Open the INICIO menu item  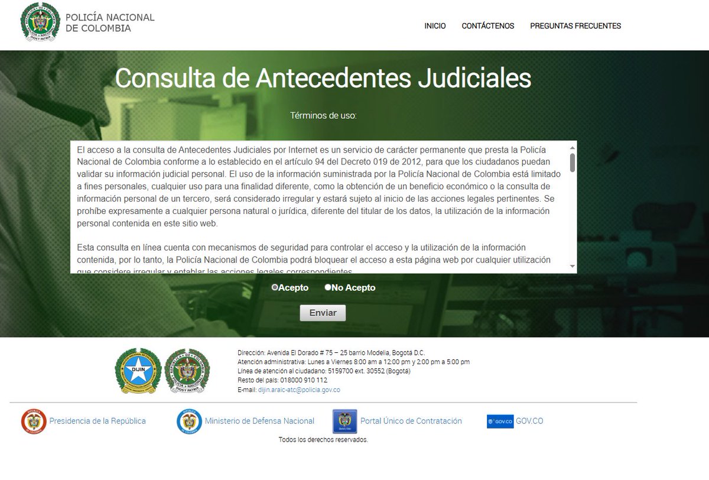point(435,26)
